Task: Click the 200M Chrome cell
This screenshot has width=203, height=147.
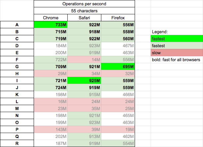Action: (x=51, y=53)
